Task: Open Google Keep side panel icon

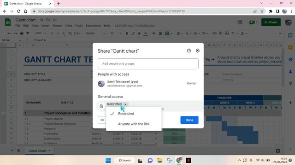Action: (290, 47)
